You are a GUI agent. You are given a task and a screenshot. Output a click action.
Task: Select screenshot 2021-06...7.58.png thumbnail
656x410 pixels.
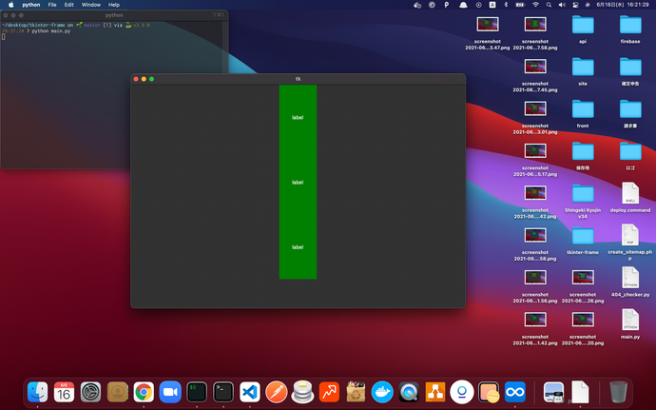click(535, 25)
